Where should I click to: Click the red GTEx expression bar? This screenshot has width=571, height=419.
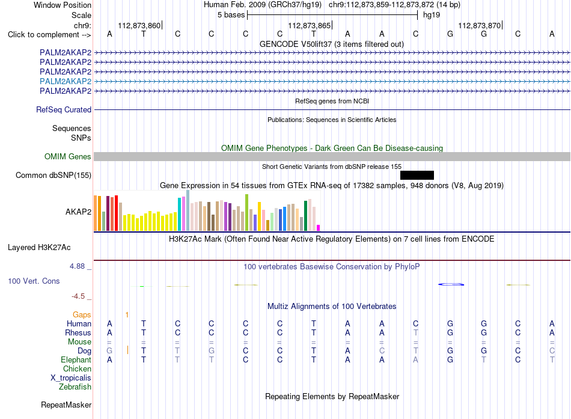116,213
